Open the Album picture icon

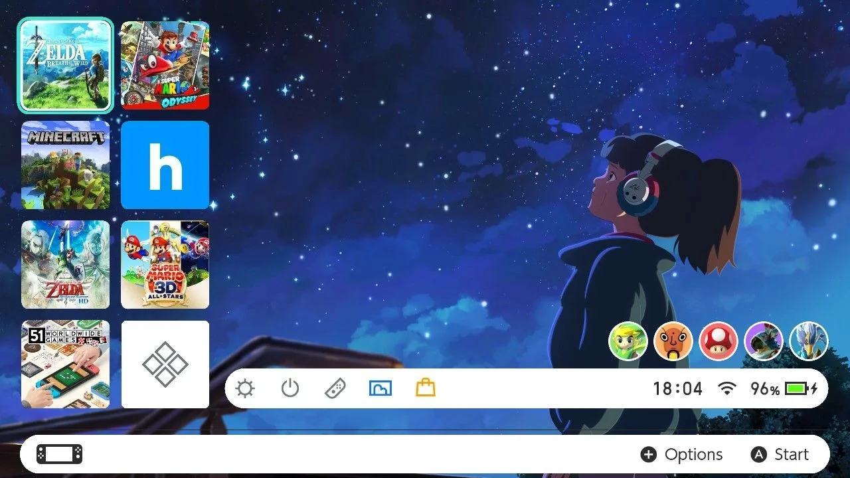380,388
